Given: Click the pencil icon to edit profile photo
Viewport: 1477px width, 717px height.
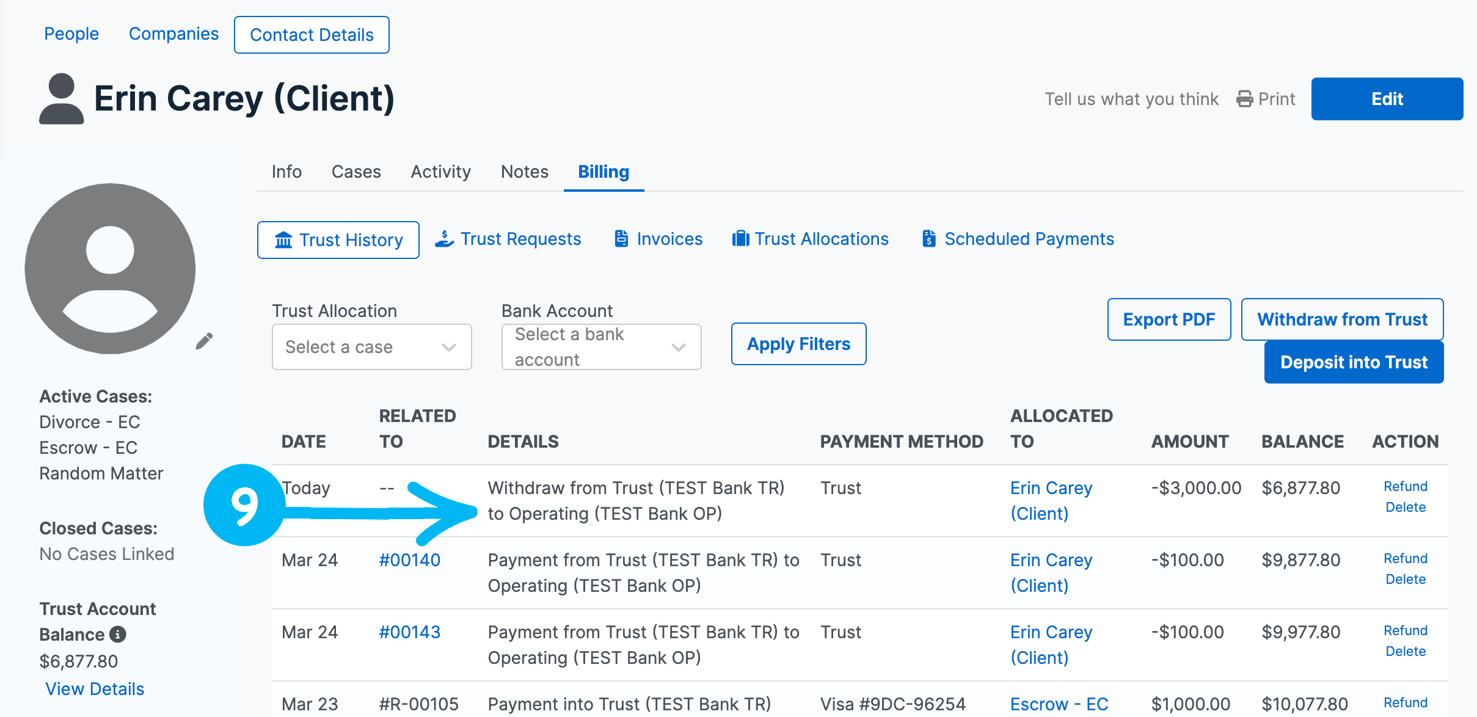Looking at the screenshot, I should (x=204, y=340).
